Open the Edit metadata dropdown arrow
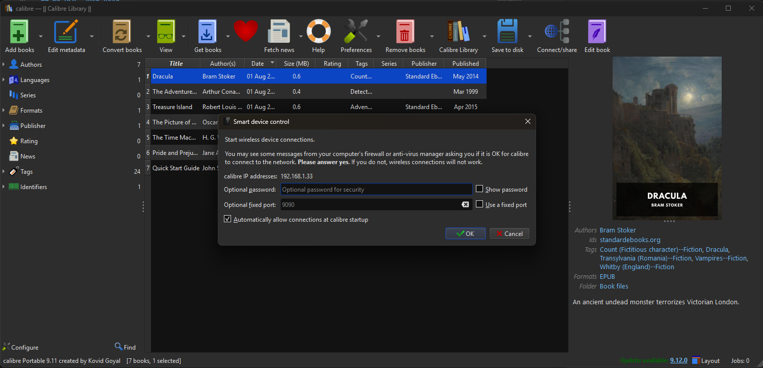This screenshot has height=368, width=763. coord(92,36)
